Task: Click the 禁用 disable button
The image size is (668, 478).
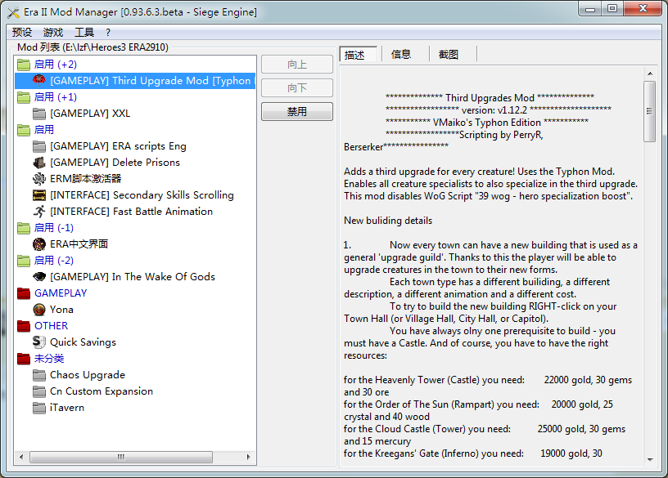Action: (x=297, y=112)
